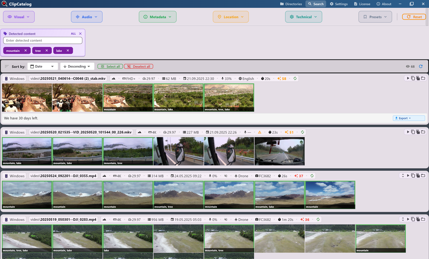Click the Windows platform icon on the first clip
The width and height of the screenshot is (429, 259).
pos(6,78)
